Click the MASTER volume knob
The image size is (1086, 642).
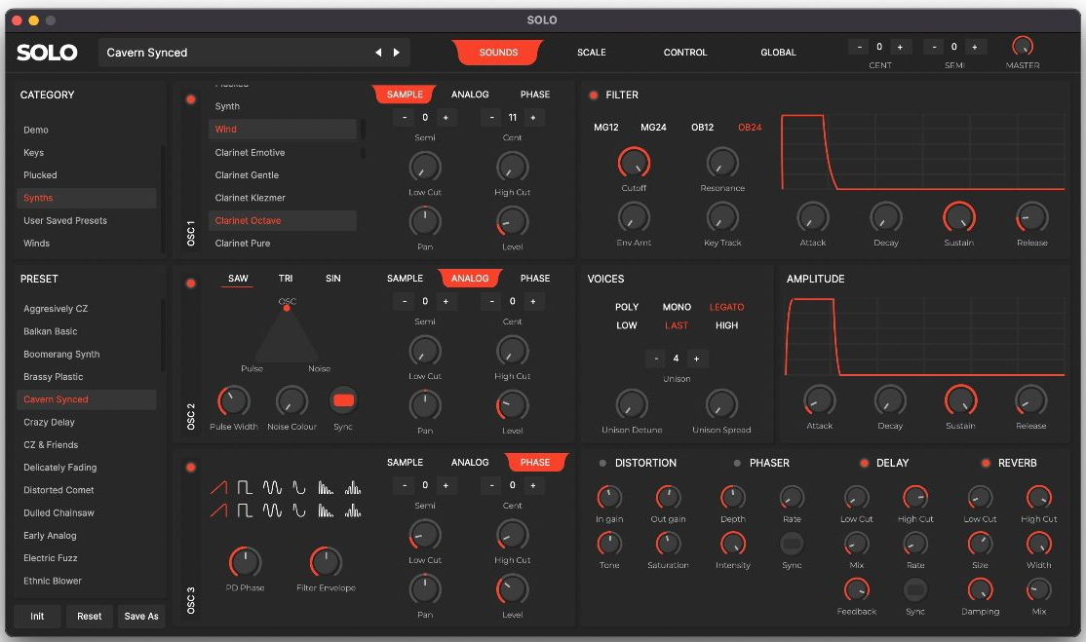click(x=1023, y=47)
